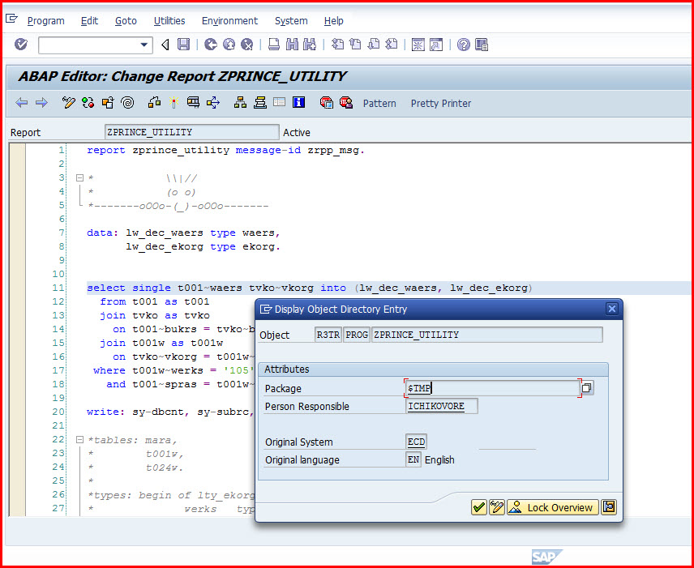Image resolution: width=694 pixels, height=568 pixels.
Task: Click inside the Report name field
Action: click(191, 131)
